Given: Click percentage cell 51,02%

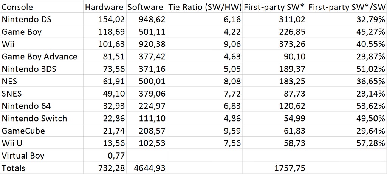Looking at the screenshot, I should 347,69.
